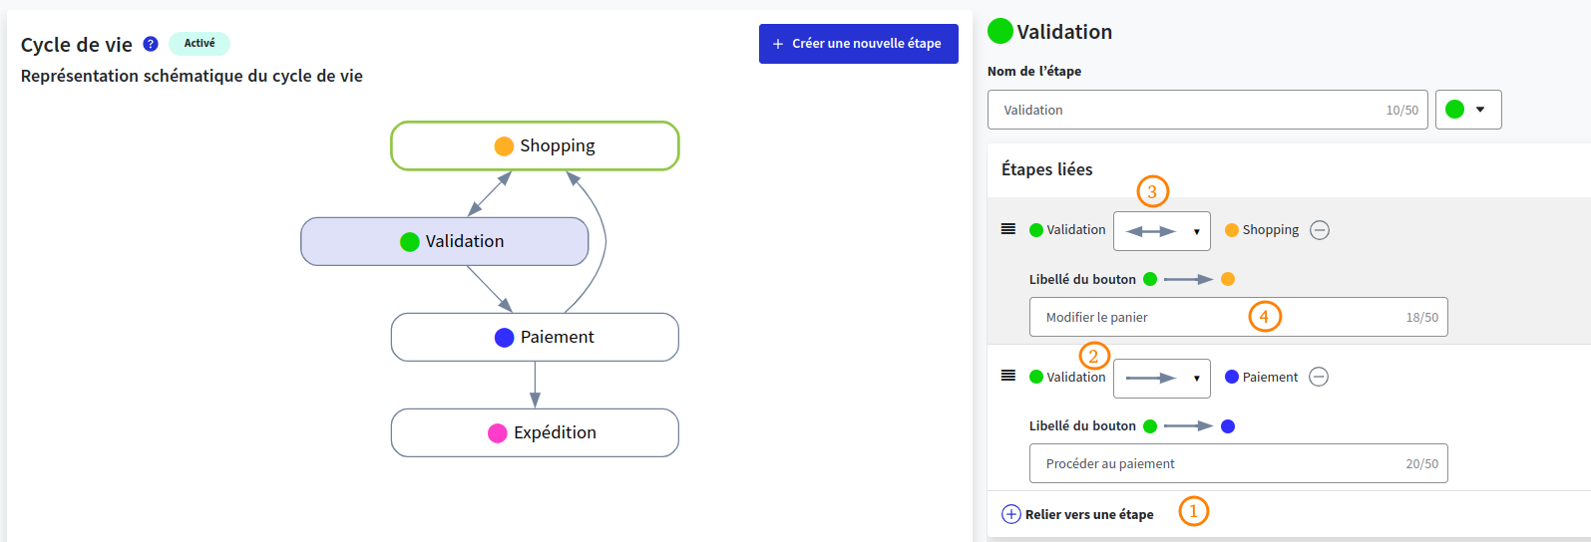Click Créer une nouvelle étape button

[x=858, y=44]
